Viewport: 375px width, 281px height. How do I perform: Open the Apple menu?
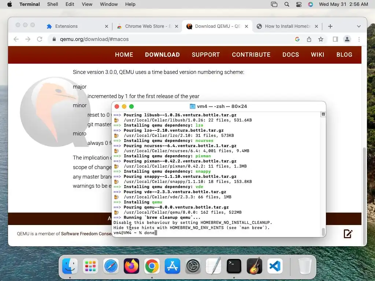point(10,4)
